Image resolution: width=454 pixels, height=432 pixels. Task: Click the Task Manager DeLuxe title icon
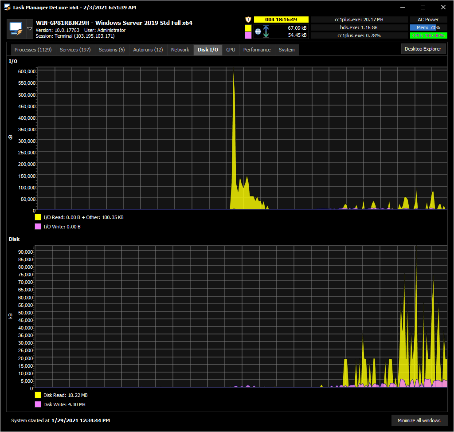tap(7, 7)
